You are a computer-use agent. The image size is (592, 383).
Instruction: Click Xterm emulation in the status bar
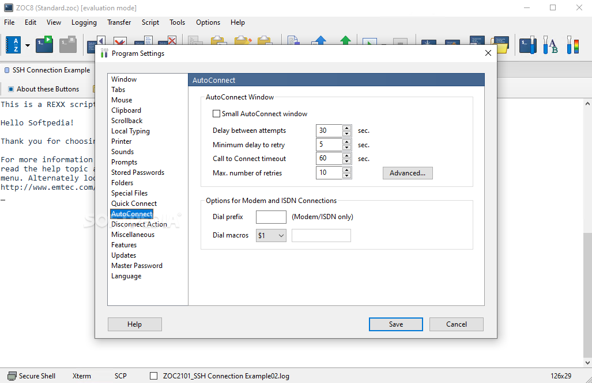coord(81,376)
